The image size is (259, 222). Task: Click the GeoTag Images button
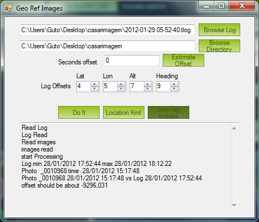[168, 112]
